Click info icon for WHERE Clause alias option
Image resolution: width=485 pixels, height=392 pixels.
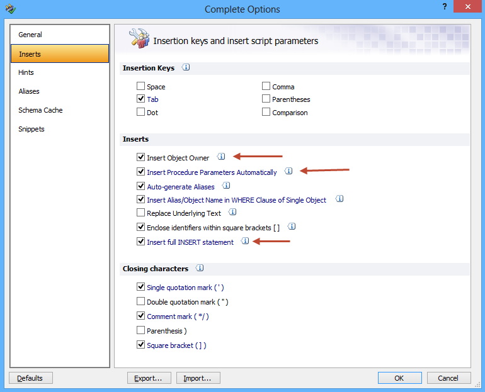point(339,199)
